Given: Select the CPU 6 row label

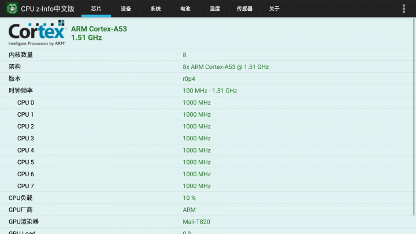Looking at the screenshot, I should tap(25, 174).
